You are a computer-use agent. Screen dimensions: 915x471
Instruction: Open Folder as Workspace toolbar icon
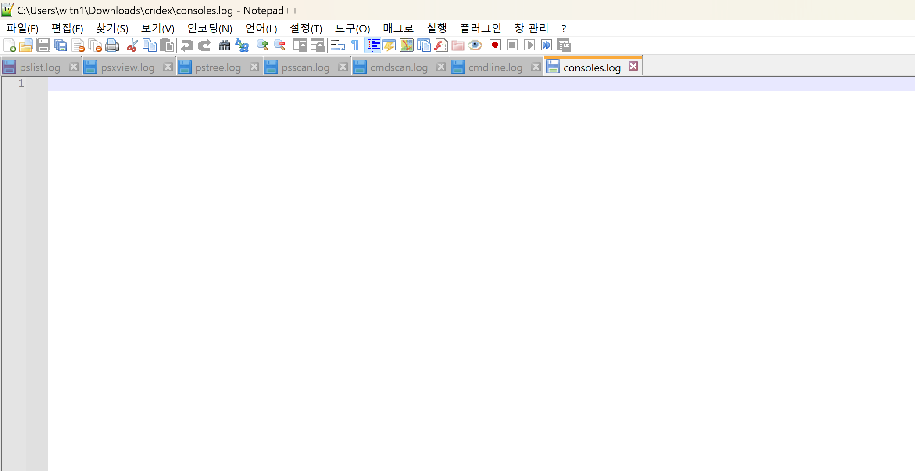pos(458,45)
